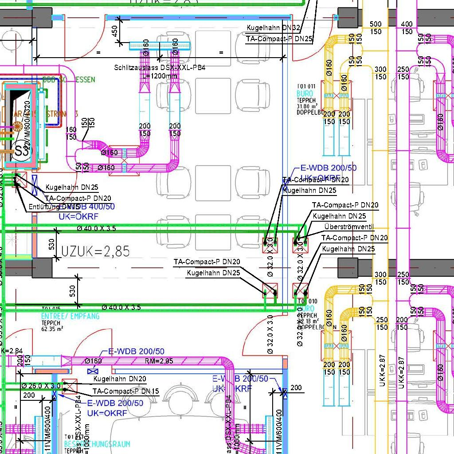Select the Kugelhahn DN32 annotation
This screenshot has width=454, height=454.
[x=273, y=27]
